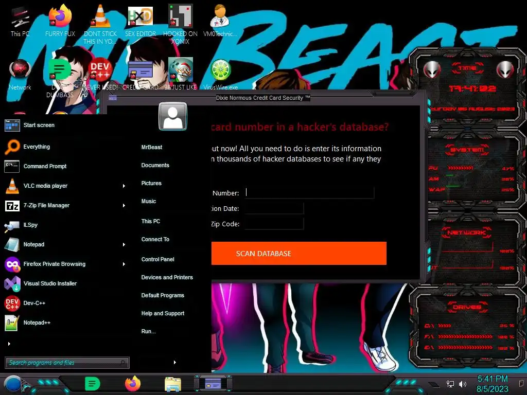
Task: Expand shutdown options arrow
Action: 175,362
